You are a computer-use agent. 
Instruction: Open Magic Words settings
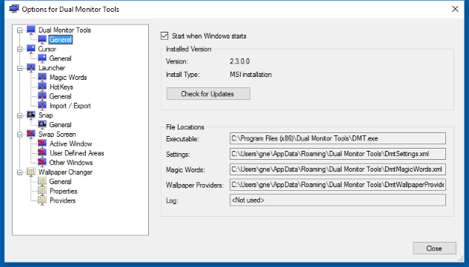coord(68,78)
